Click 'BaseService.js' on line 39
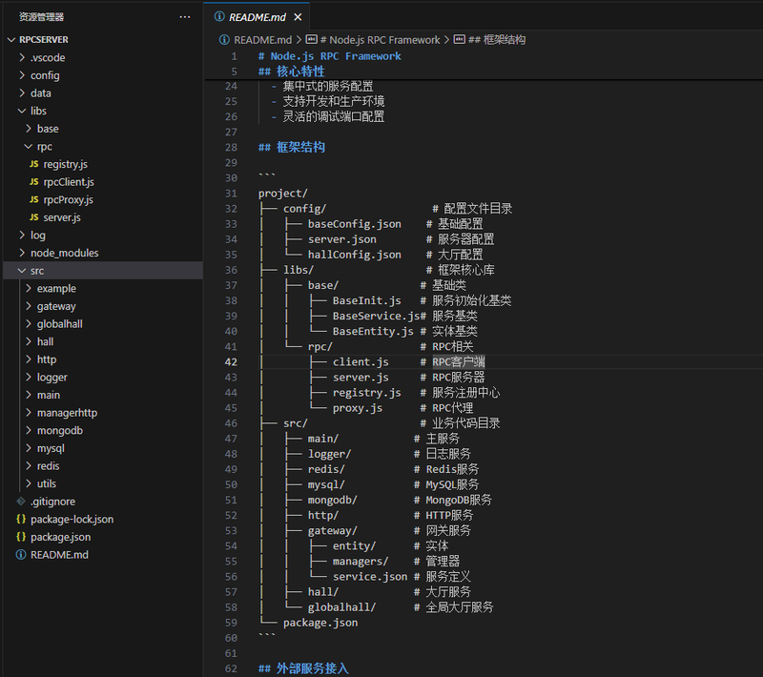 pos(376,317)
